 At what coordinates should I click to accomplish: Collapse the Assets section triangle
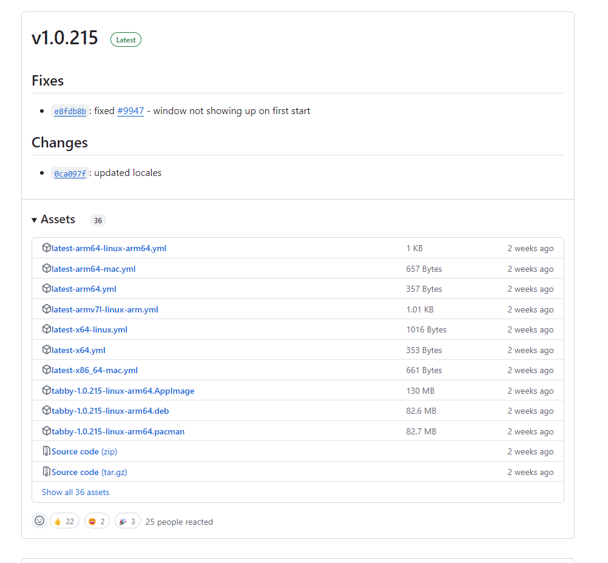(x=34, y=220)
